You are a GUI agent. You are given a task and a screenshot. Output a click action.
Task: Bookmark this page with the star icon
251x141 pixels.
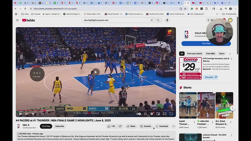(x=185, y=9)
